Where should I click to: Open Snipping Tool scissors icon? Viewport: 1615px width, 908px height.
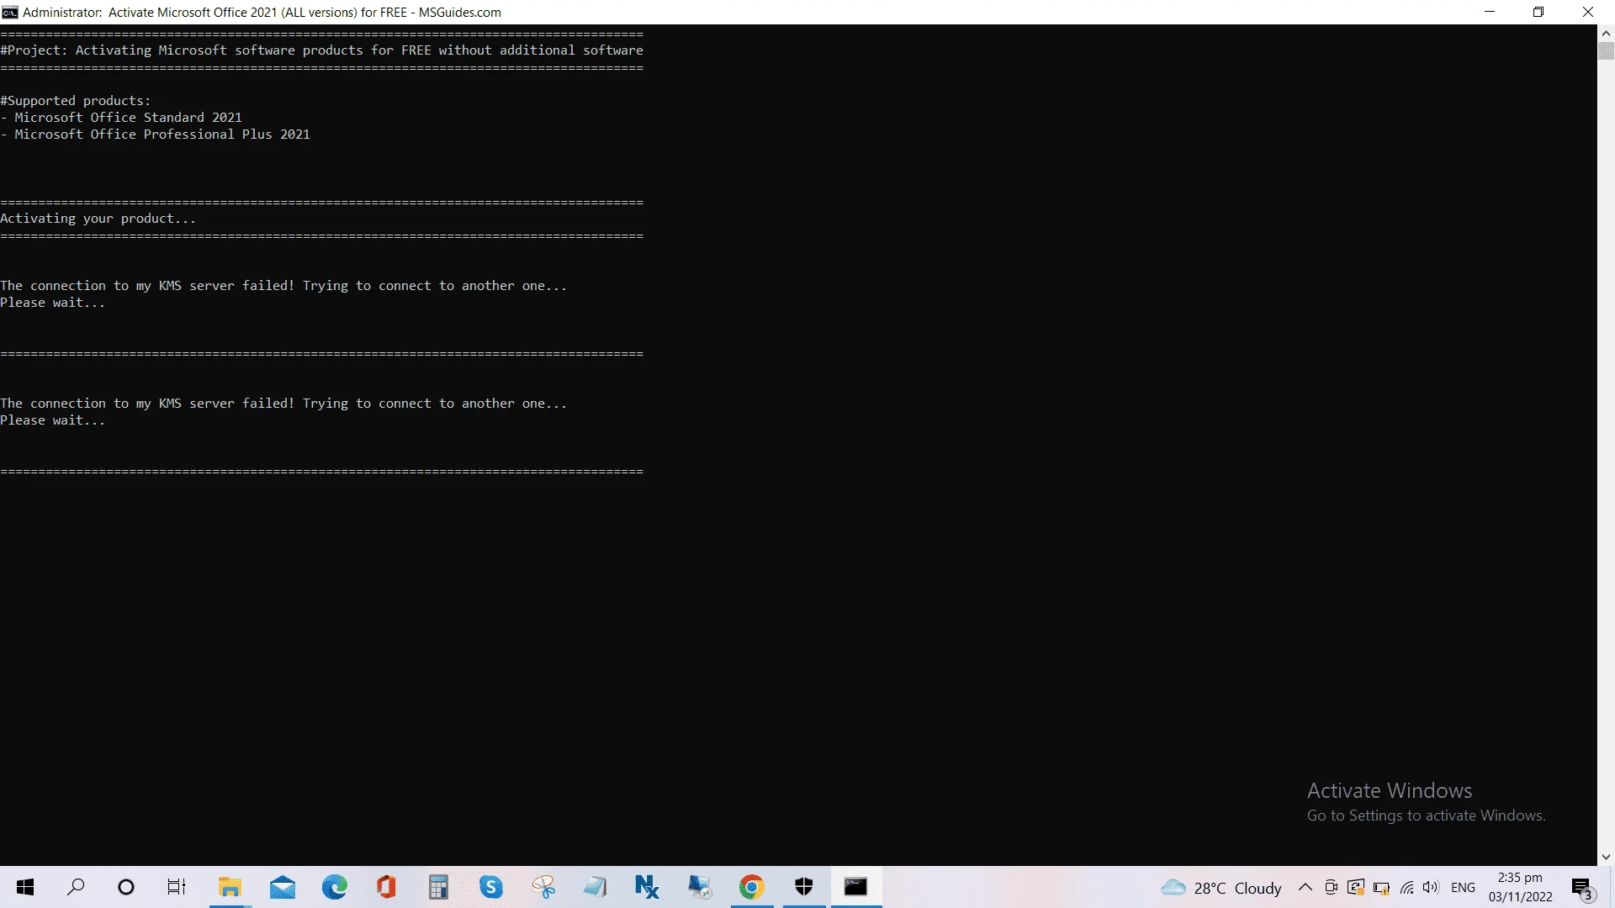click(544, 887)
